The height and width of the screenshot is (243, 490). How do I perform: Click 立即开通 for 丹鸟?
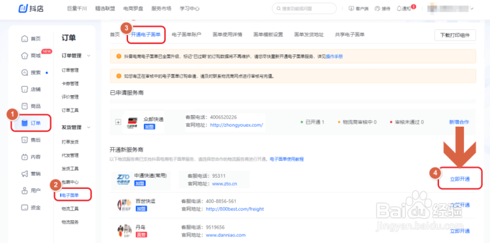[460, 231]
